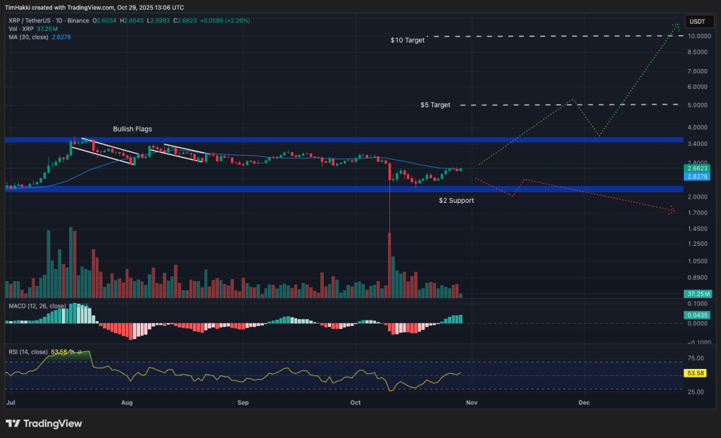Viewport: 721px width, 438px height.
Task: Click the blue MA value tag 2.6278
Action: [x=696, y=177]
